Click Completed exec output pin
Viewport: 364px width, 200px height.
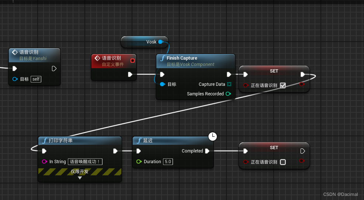[x=207, y=151]
